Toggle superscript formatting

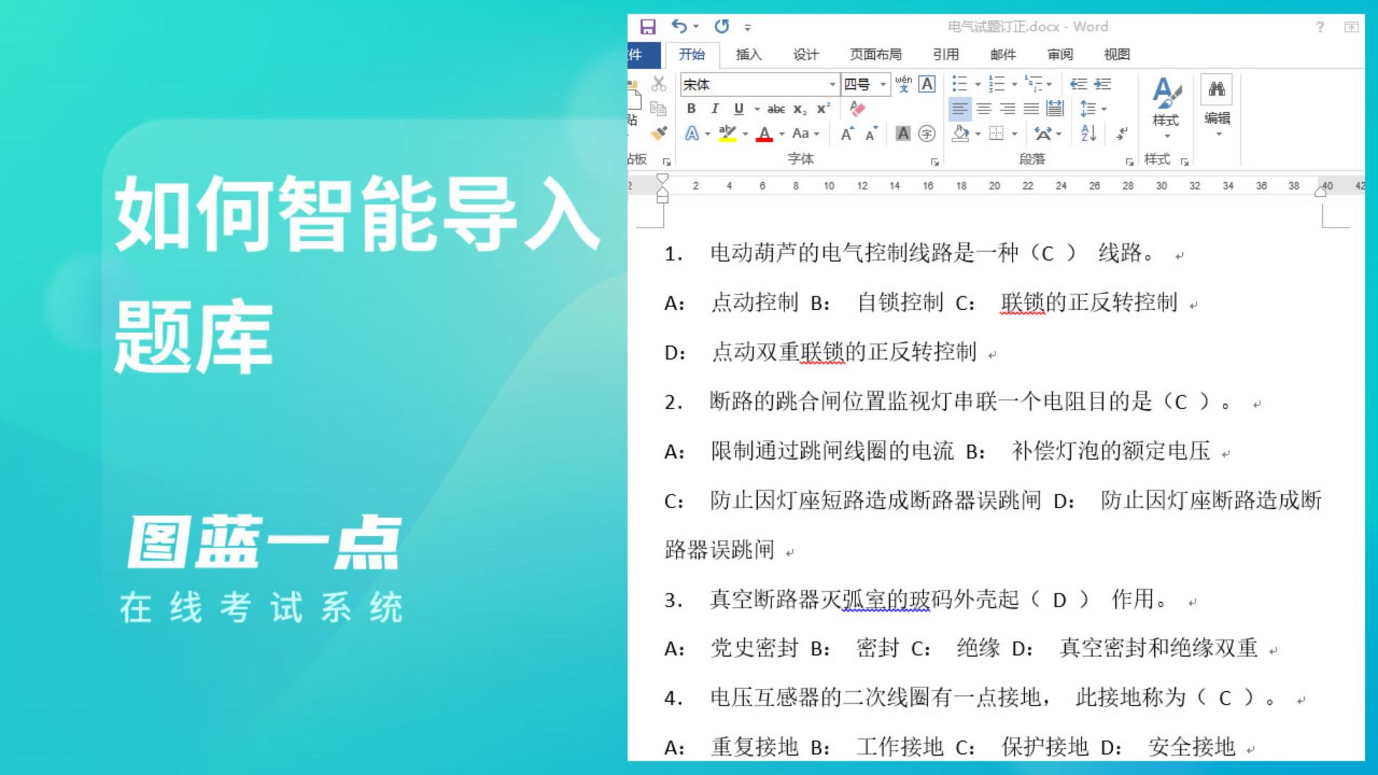pyautogui.click(x=823, y=109)
